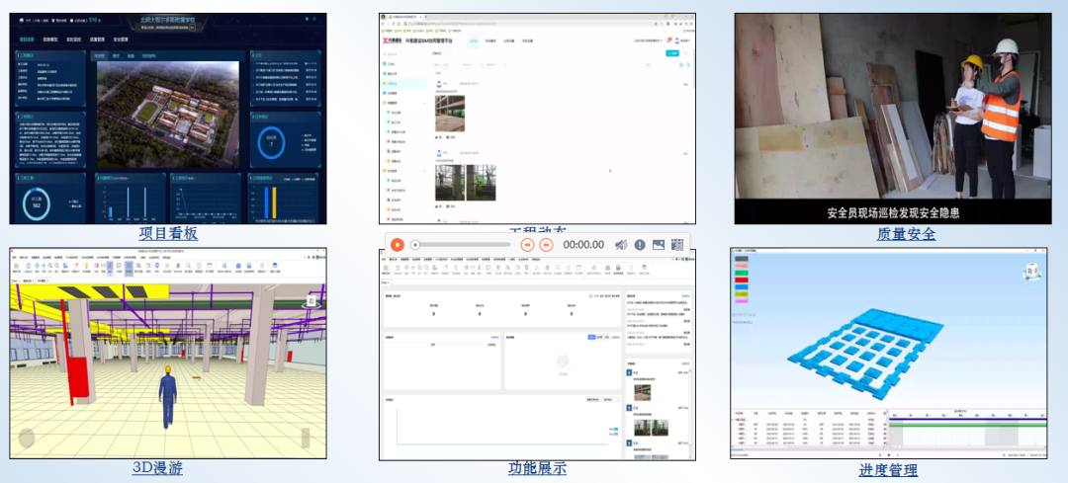This screenshot has width=1068, height=483.
Task: Click the QR code icon in media bar
Action: click(677, 244)
